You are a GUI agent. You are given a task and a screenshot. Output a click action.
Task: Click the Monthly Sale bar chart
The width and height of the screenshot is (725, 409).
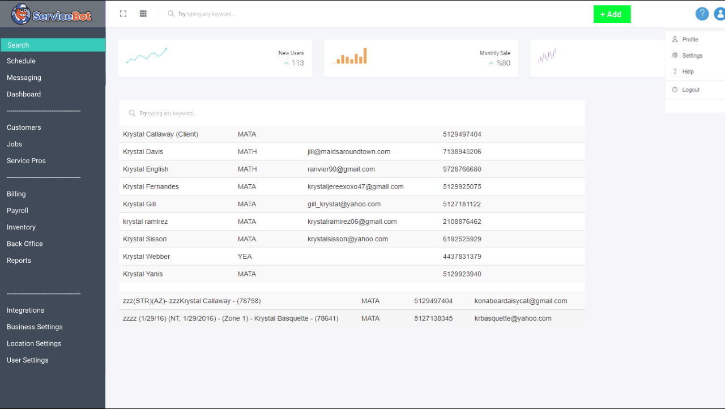[350, 56]
